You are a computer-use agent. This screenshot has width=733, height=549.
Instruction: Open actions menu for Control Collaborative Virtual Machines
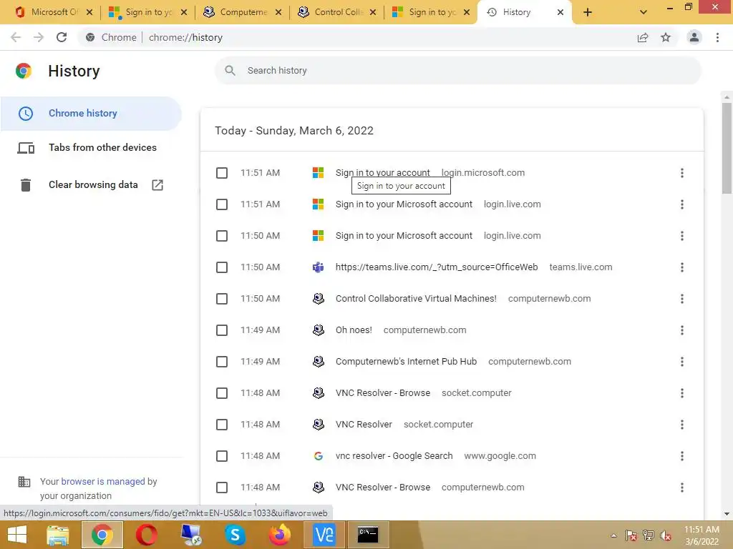(x=682, y=299)
